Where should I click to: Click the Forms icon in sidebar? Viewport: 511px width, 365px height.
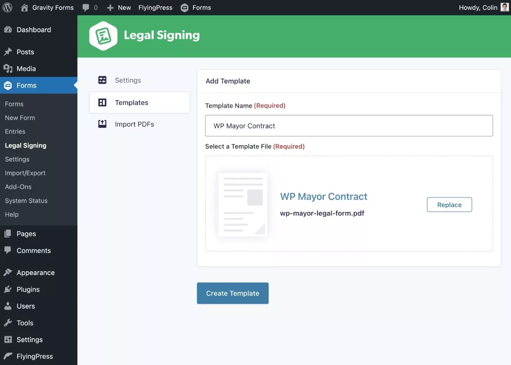(x=8, y=86)
